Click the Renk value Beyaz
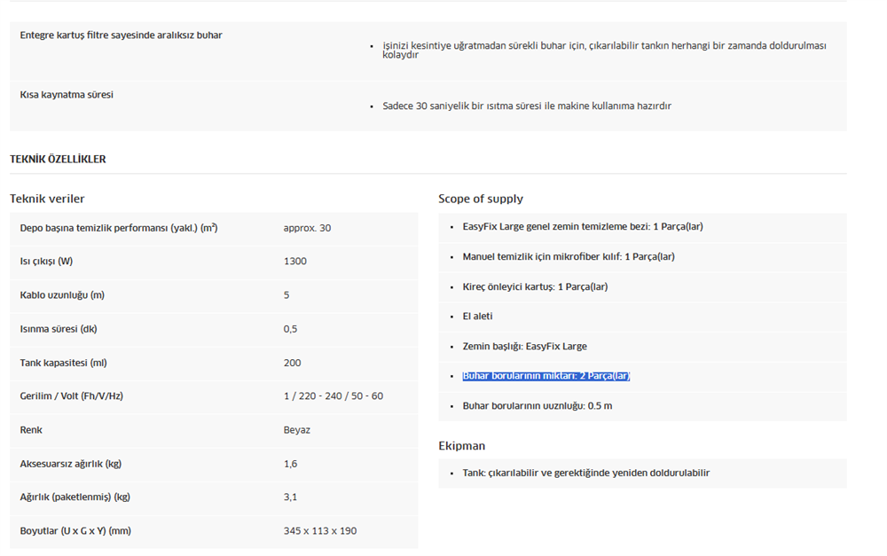887x556 pixels. [x=297, y=430]
